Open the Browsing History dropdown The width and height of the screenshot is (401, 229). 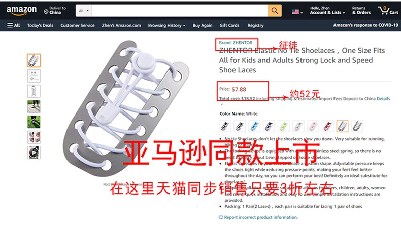point(166,25)
